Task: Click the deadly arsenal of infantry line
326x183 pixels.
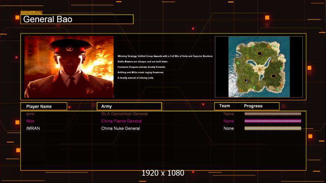Action: click(135, 78)
